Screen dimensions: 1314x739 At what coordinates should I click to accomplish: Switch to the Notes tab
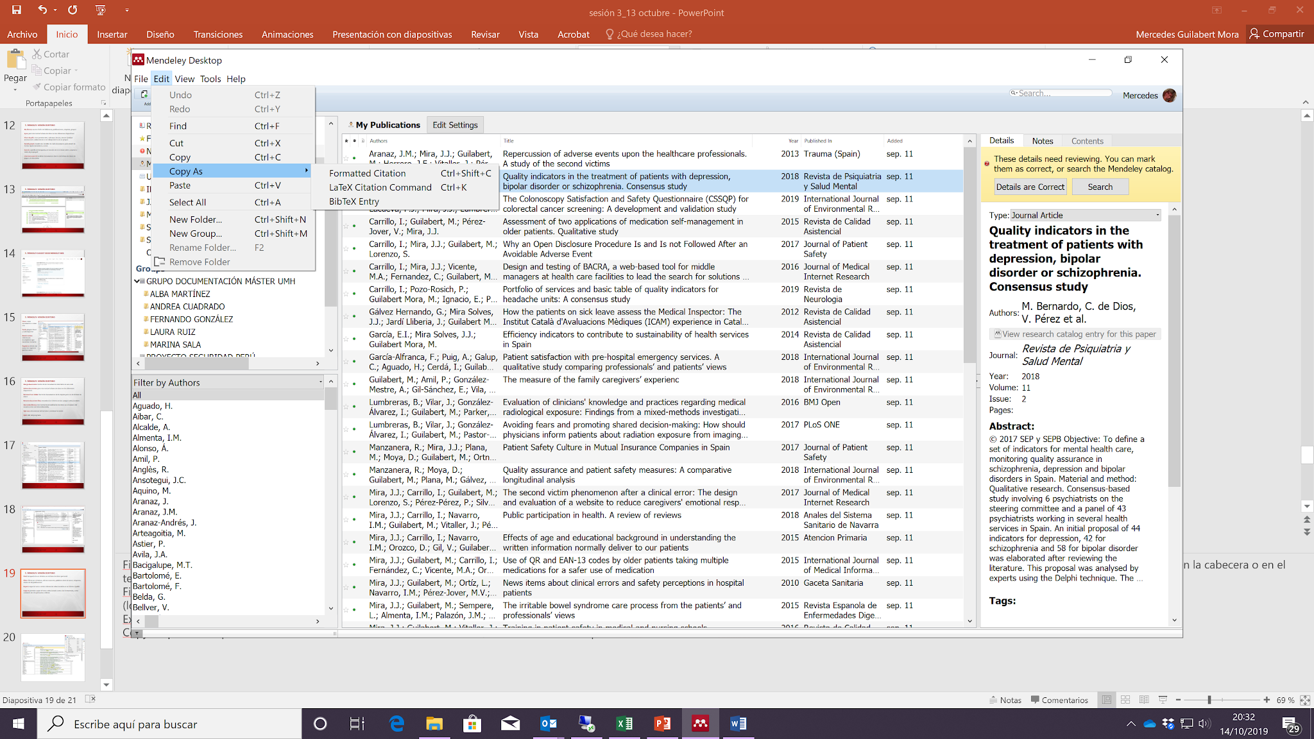(1042, 141)
